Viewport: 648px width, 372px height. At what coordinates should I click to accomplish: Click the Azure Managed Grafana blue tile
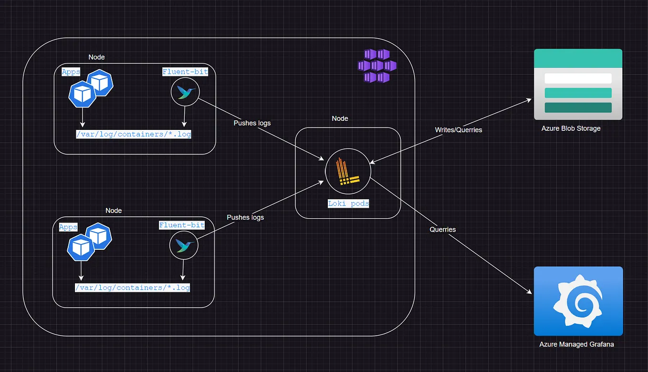tap(578, 301)
